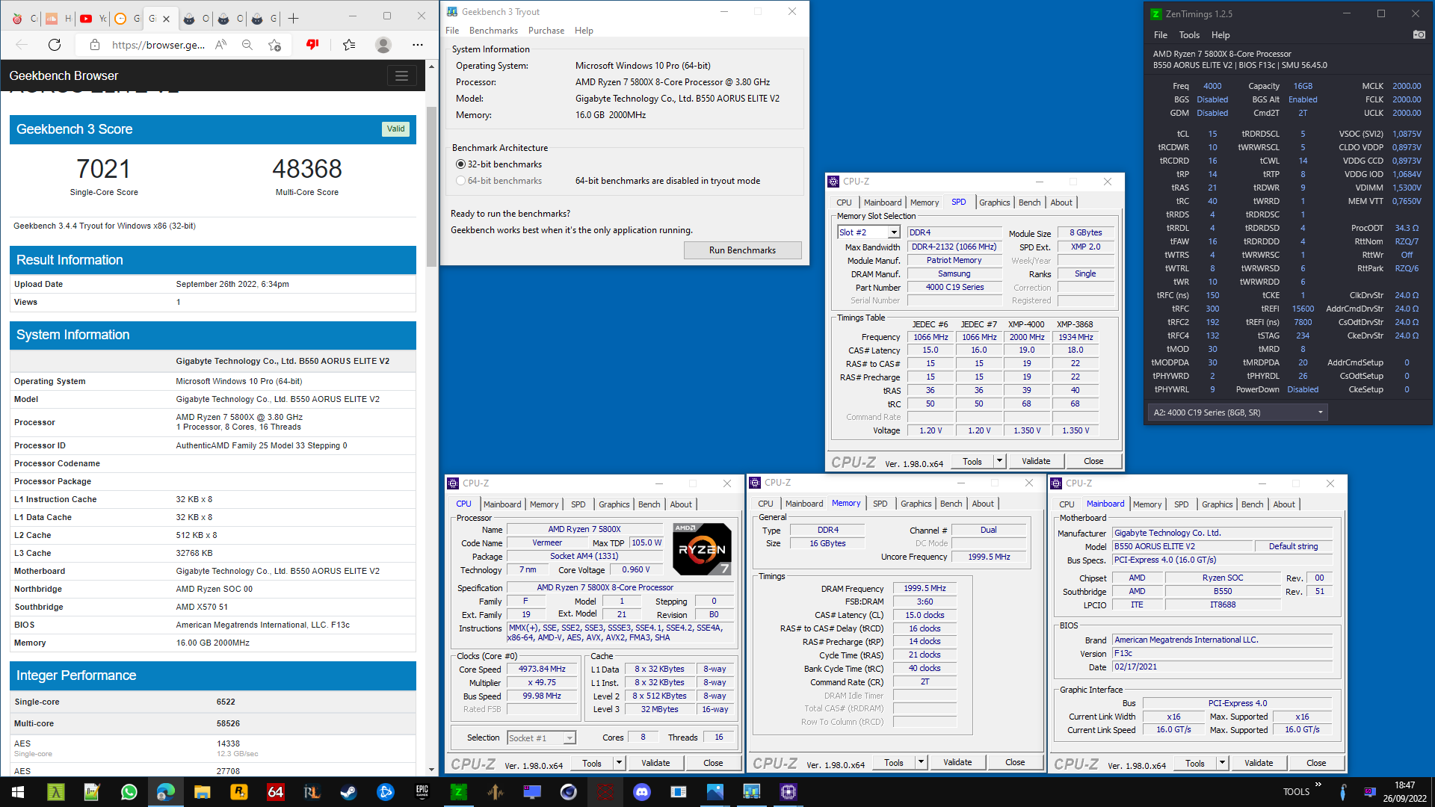The image size is (1435, 807).
Task: Open ZenTimings Help menu
Action: coord(1220,35)
